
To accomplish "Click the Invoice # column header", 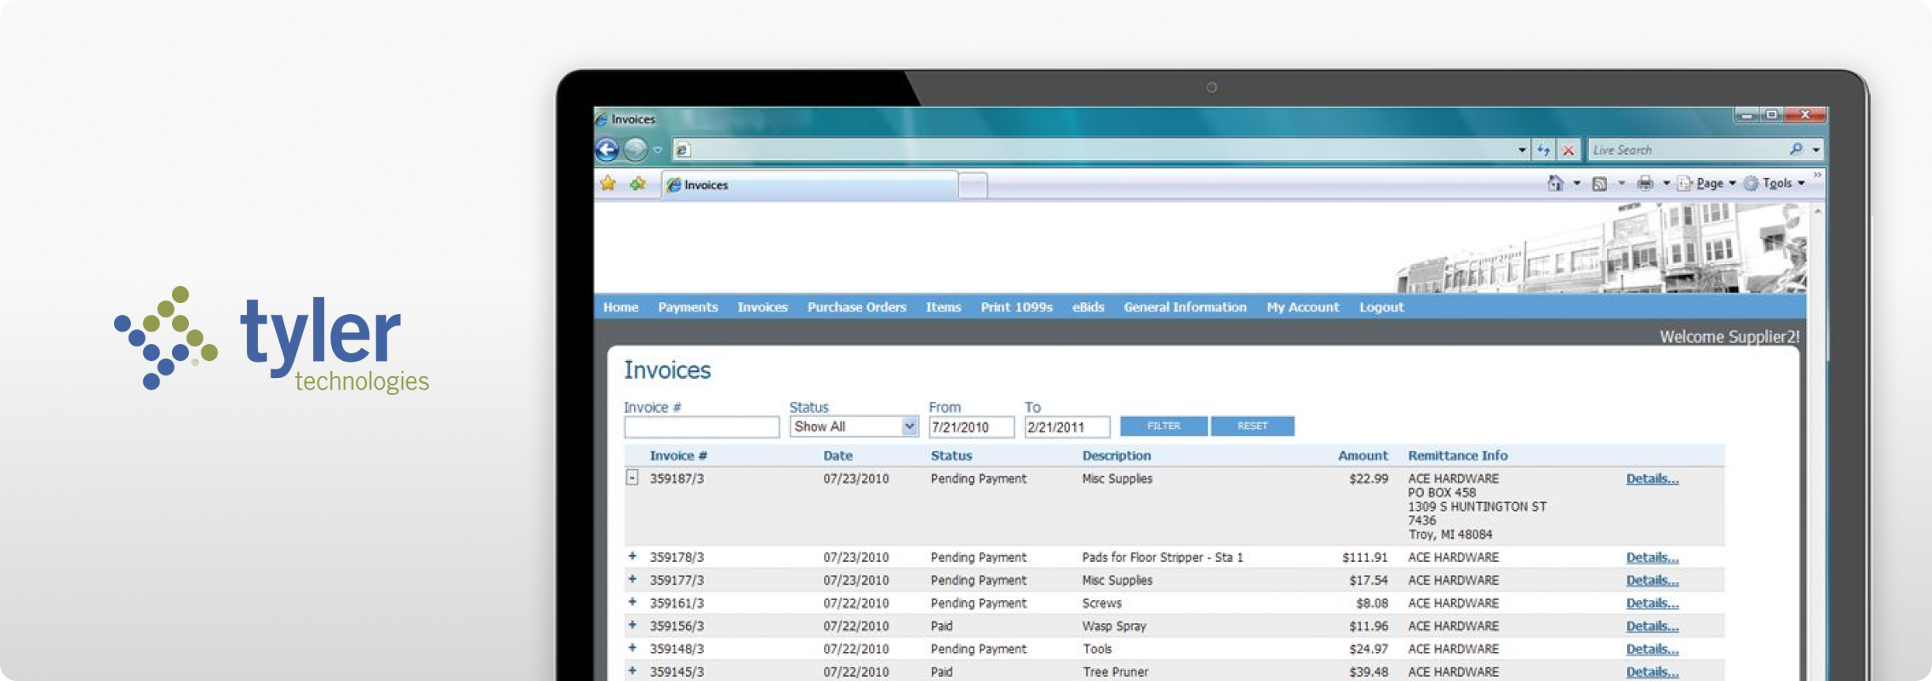I will (x=678, y=456).
